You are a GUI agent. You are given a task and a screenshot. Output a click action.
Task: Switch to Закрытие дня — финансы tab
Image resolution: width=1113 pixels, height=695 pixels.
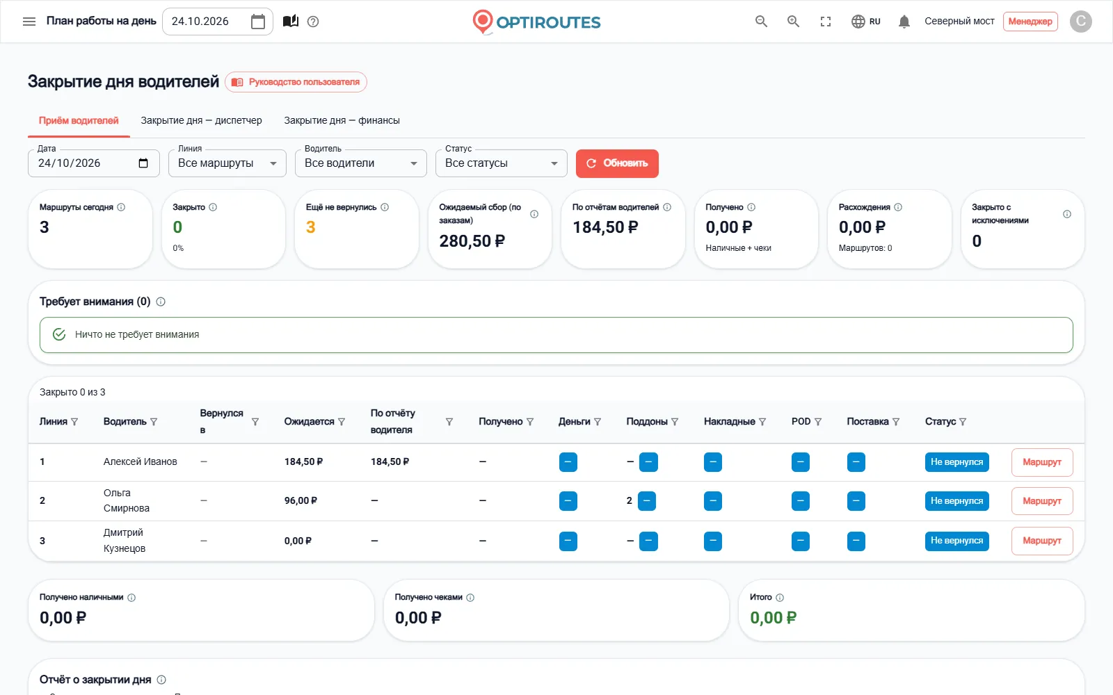click(342, 120)
